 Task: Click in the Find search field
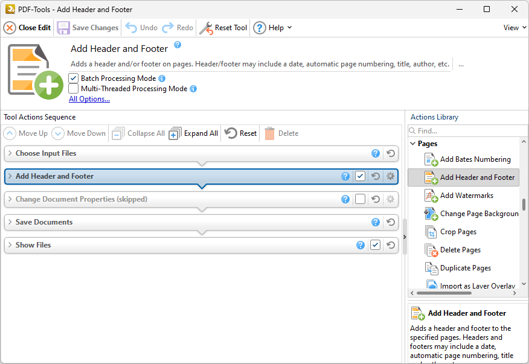pos(467,131)
